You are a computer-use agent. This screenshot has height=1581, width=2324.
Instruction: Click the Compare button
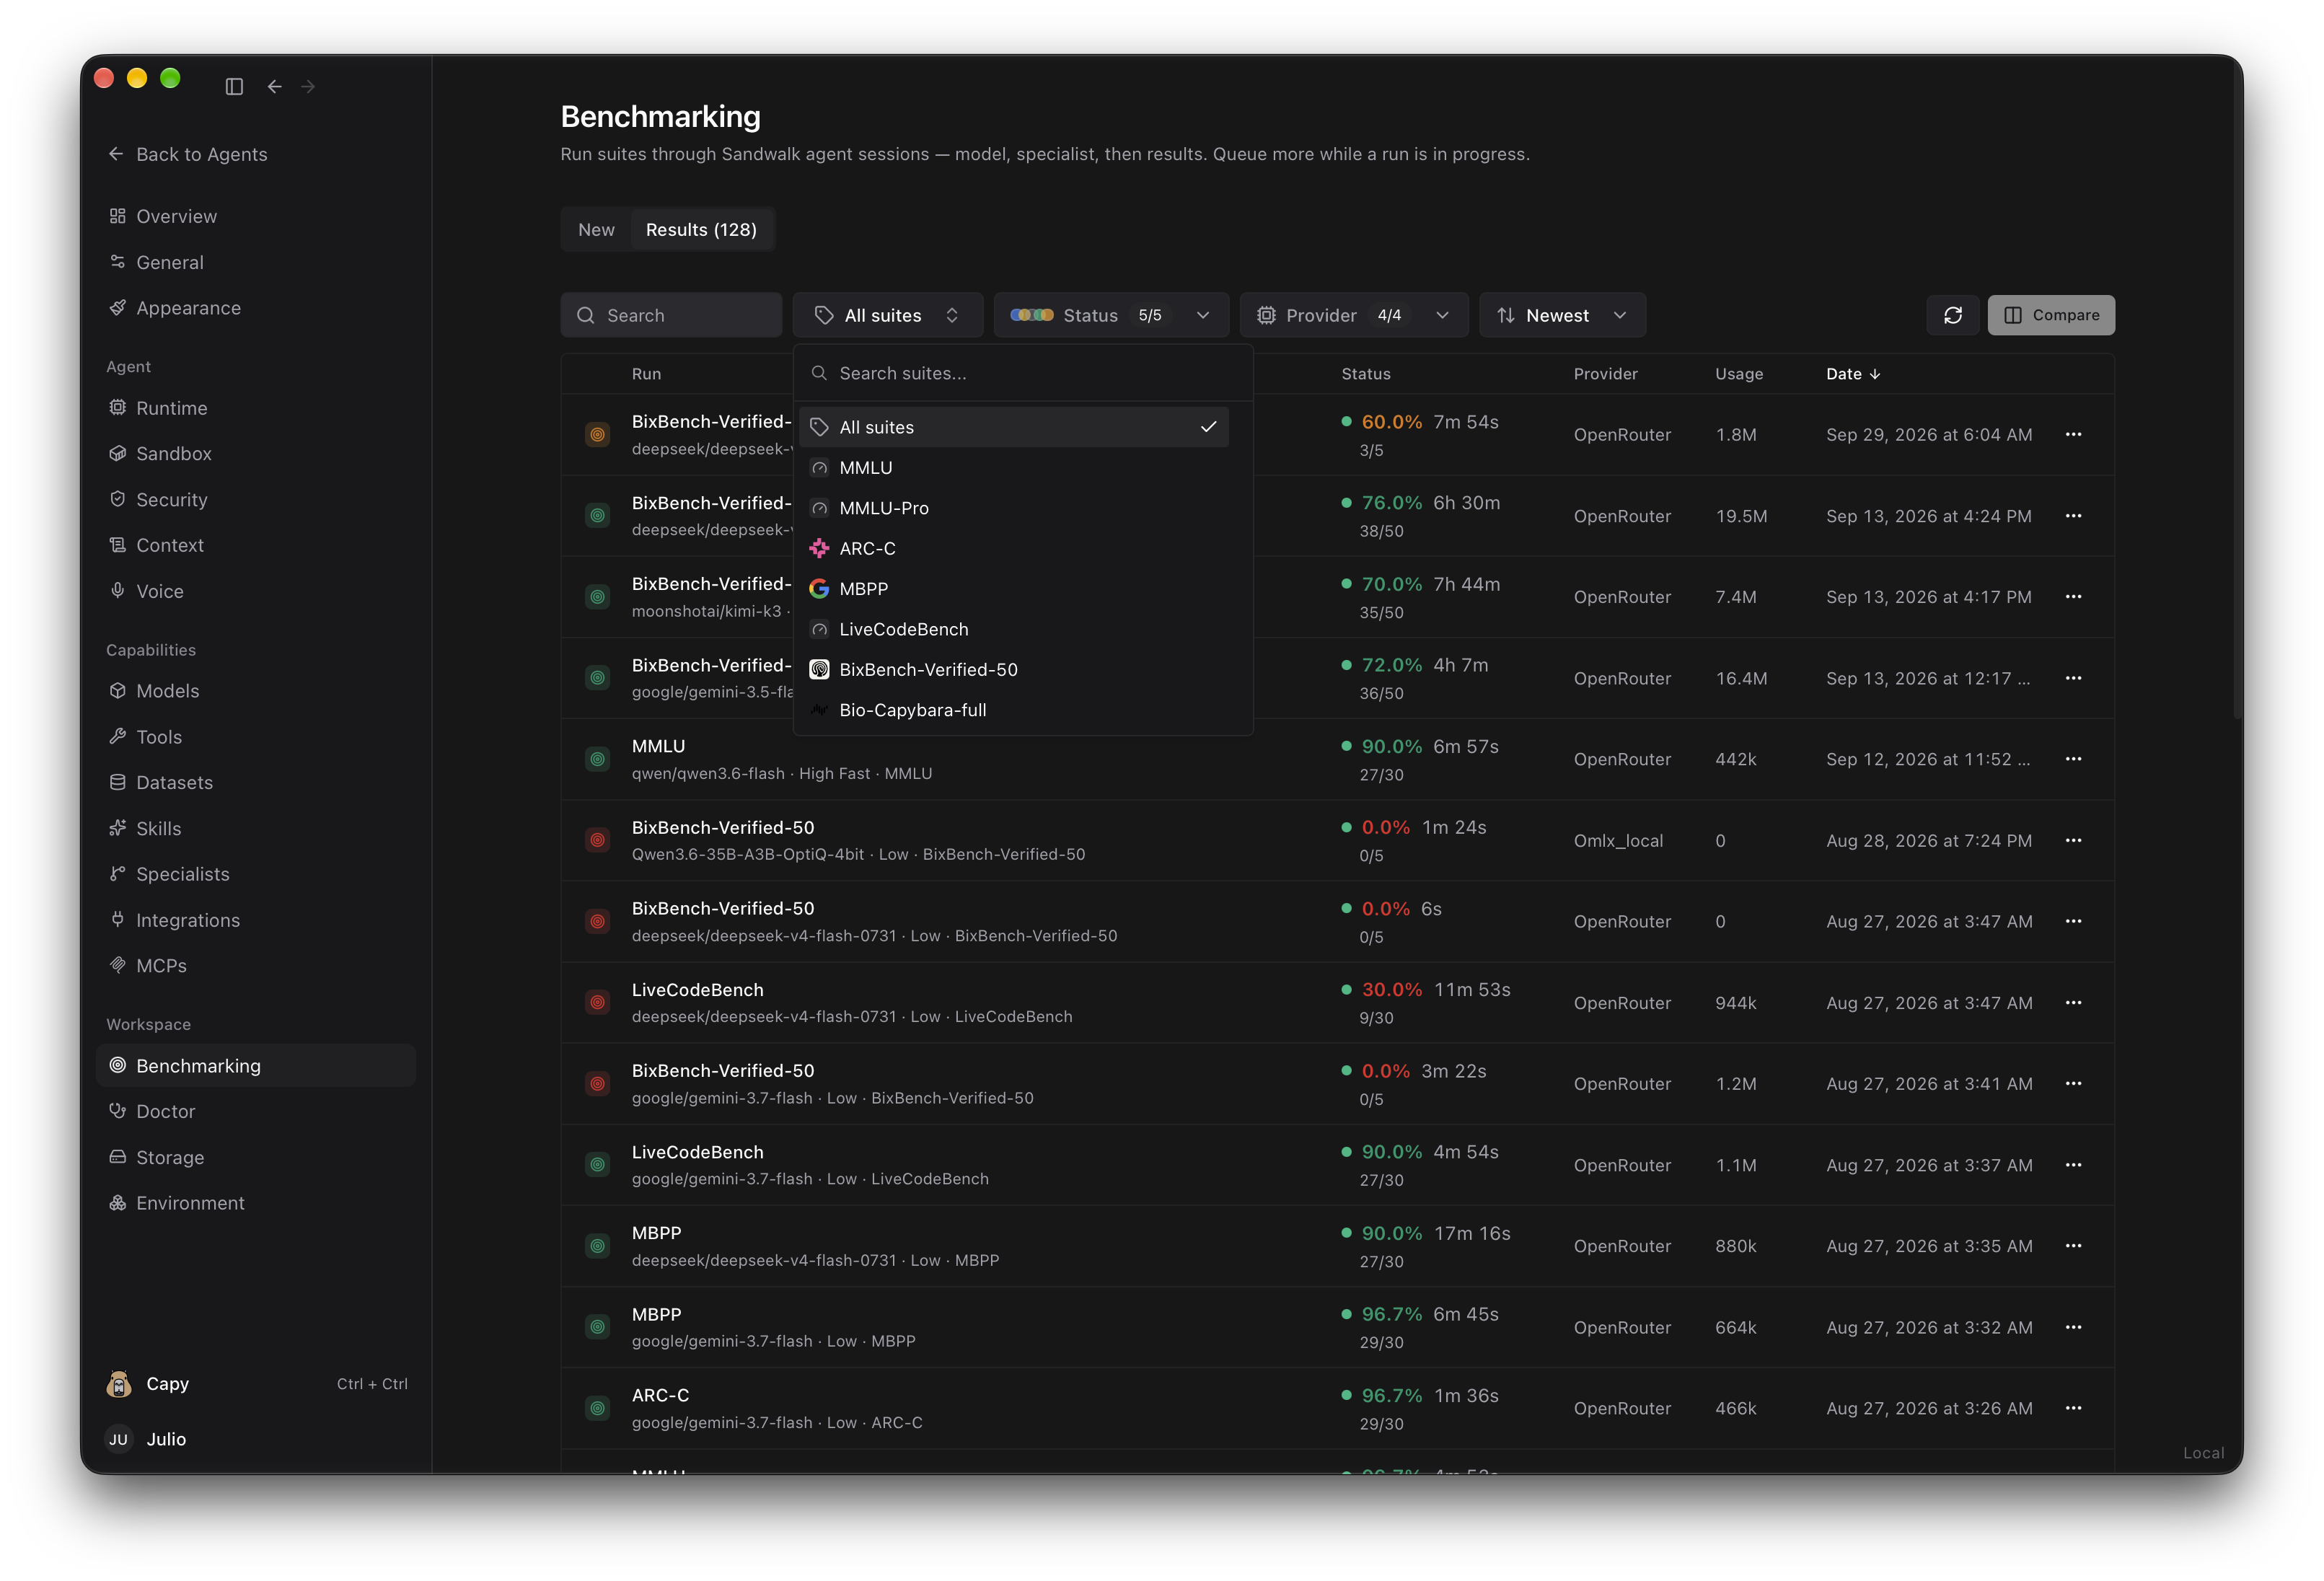tap(2050, 315)
